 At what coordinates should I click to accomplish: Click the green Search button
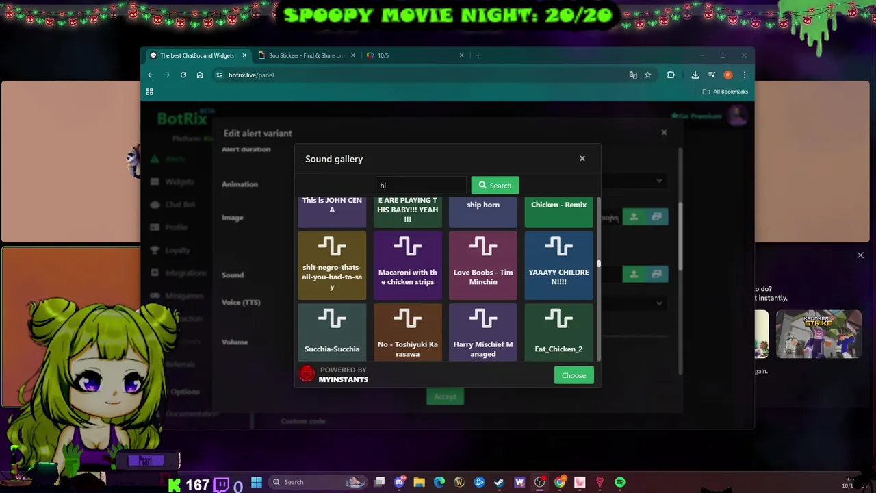tap(495, 185)
